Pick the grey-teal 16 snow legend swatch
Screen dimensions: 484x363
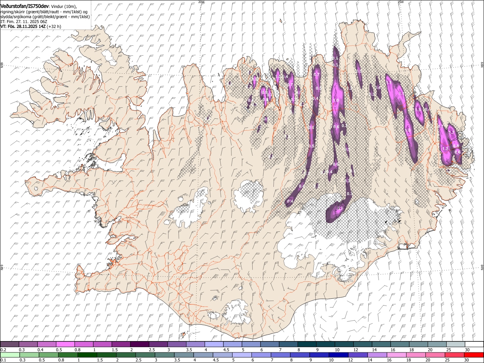pos(399,344)
